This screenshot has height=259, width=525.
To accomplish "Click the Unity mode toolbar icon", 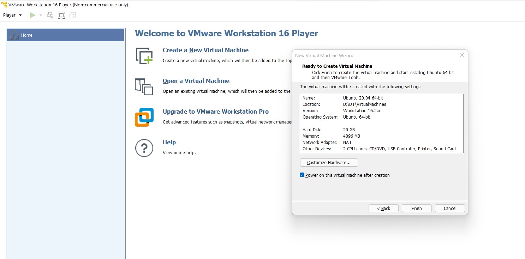I will click(73, 15).
